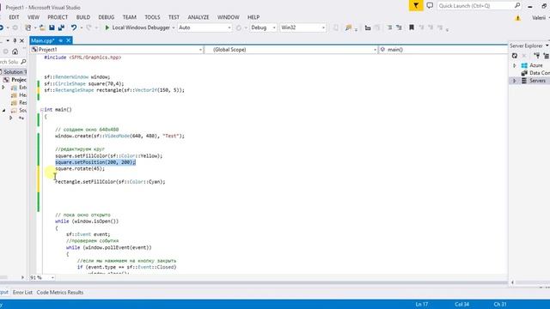Click Server Explorer connect to database icon
This screenshot has width=550, height=309.
point(536,56)
